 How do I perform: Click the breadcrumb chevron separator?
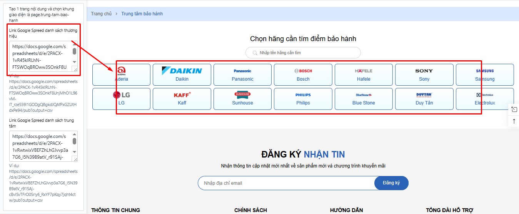pyautogui.click(x=117, y=14)
